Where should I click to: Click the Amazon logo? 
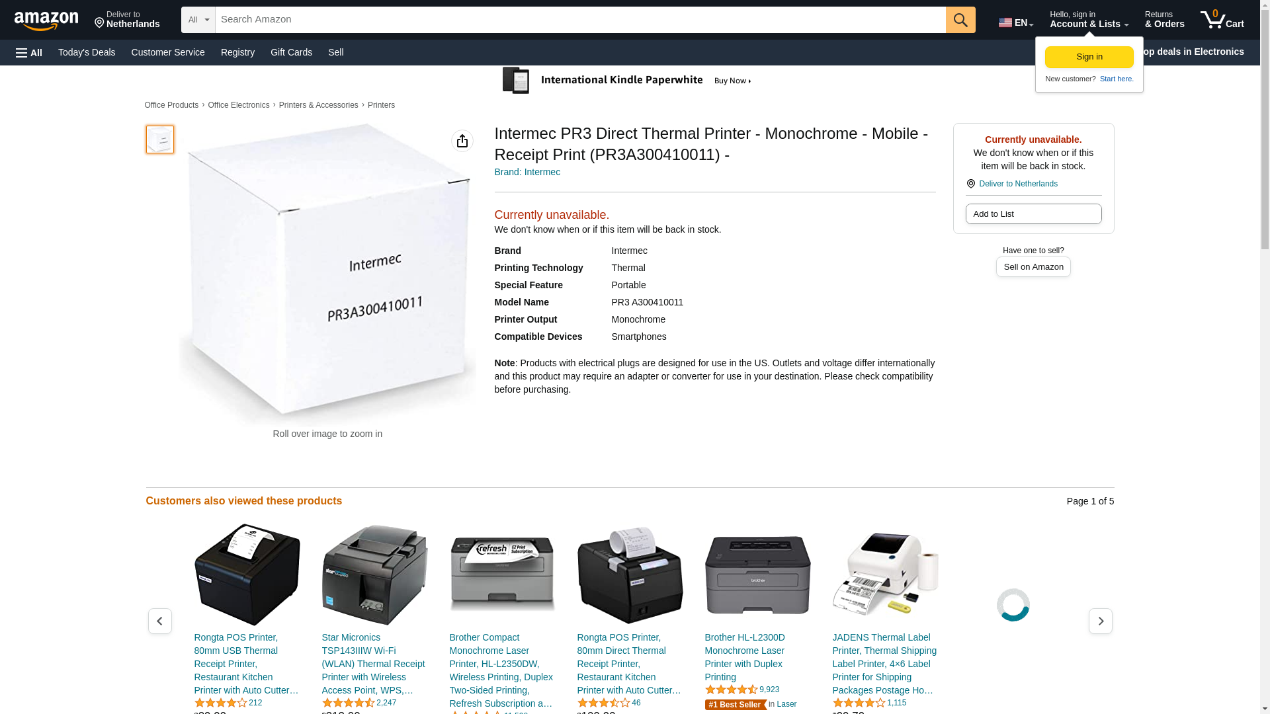(46, 20)
